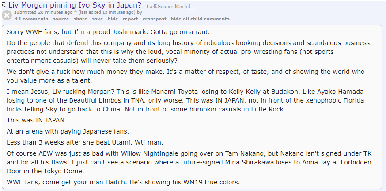
Task: Click the 'crosspost' link
Action: pyautogui.click(x=154, y=19)
